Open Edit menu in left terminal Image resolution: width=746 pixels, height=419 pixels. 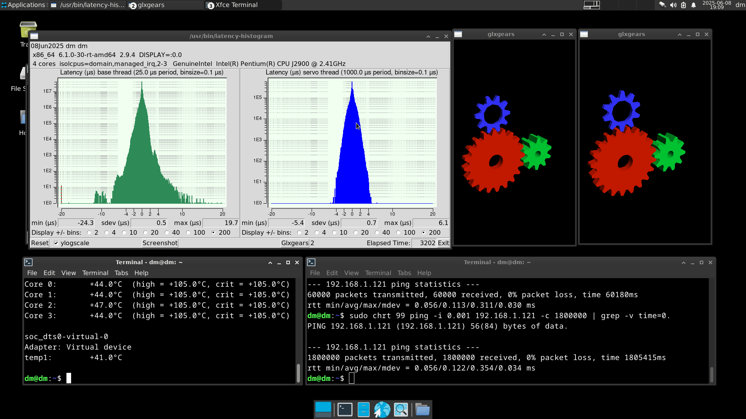(49, 273)
